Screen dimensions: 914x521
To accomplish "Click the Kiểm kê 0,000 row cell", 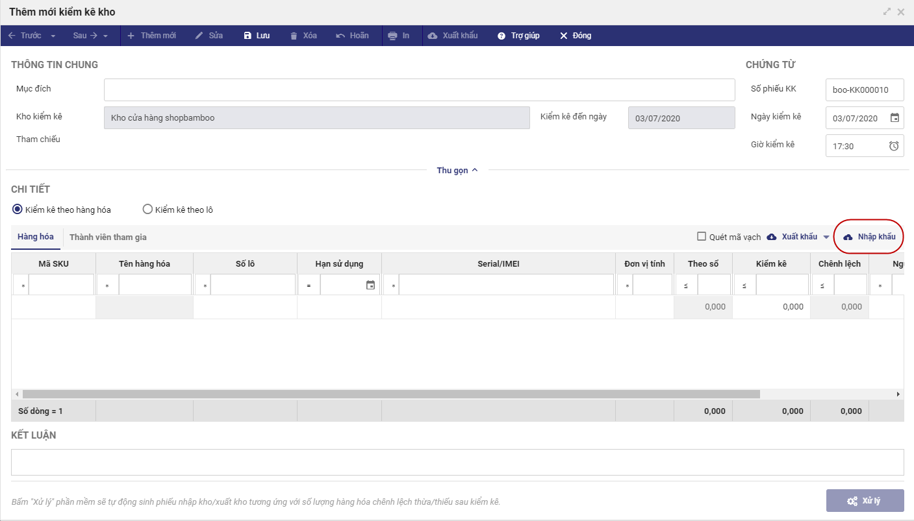I will click(x=771, y=307).
